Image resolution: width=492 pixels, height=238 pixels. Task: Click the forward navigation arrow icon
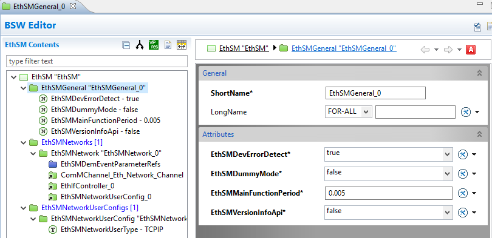448,50
